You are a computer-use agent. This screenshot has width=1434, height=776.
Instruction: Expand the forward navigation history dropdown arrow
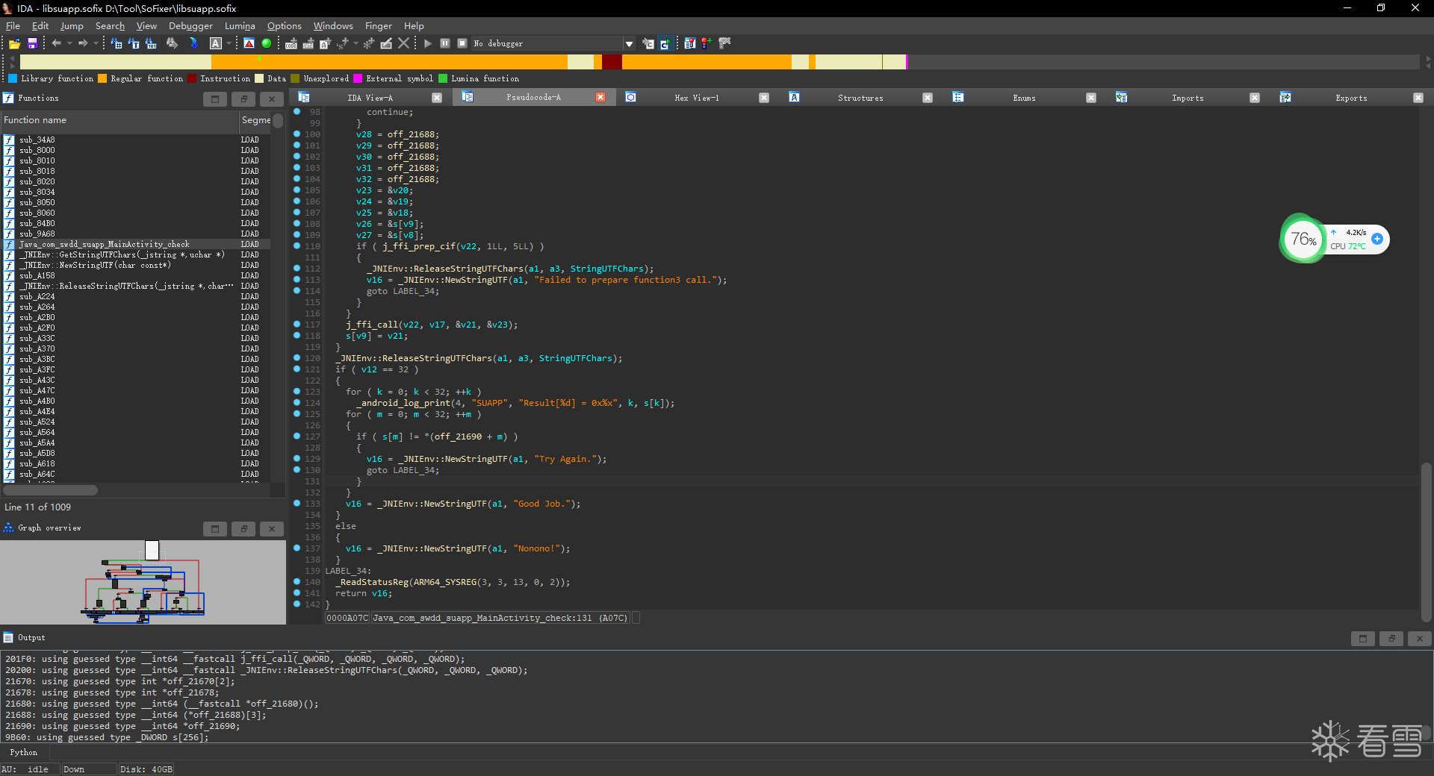[x=96, y=43]
